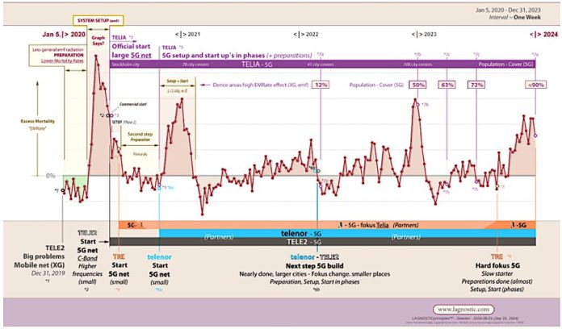Click the 'TRE Start 5G net' note
The width and height of the screenshot is (562, 329).
pyautogui.click(x=119, y=269)
